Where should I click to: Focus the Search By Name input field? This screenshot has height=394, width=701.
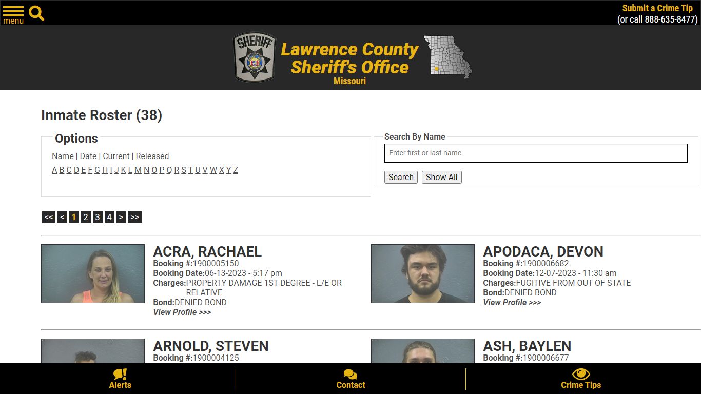(x=536, y=153)
